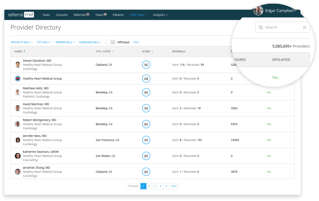Click score badge 85 for Jonathan Zhang

point(146,172)
